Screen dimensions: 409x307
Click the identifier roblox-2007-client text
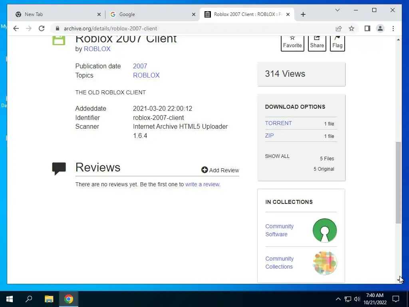[158, 118]
